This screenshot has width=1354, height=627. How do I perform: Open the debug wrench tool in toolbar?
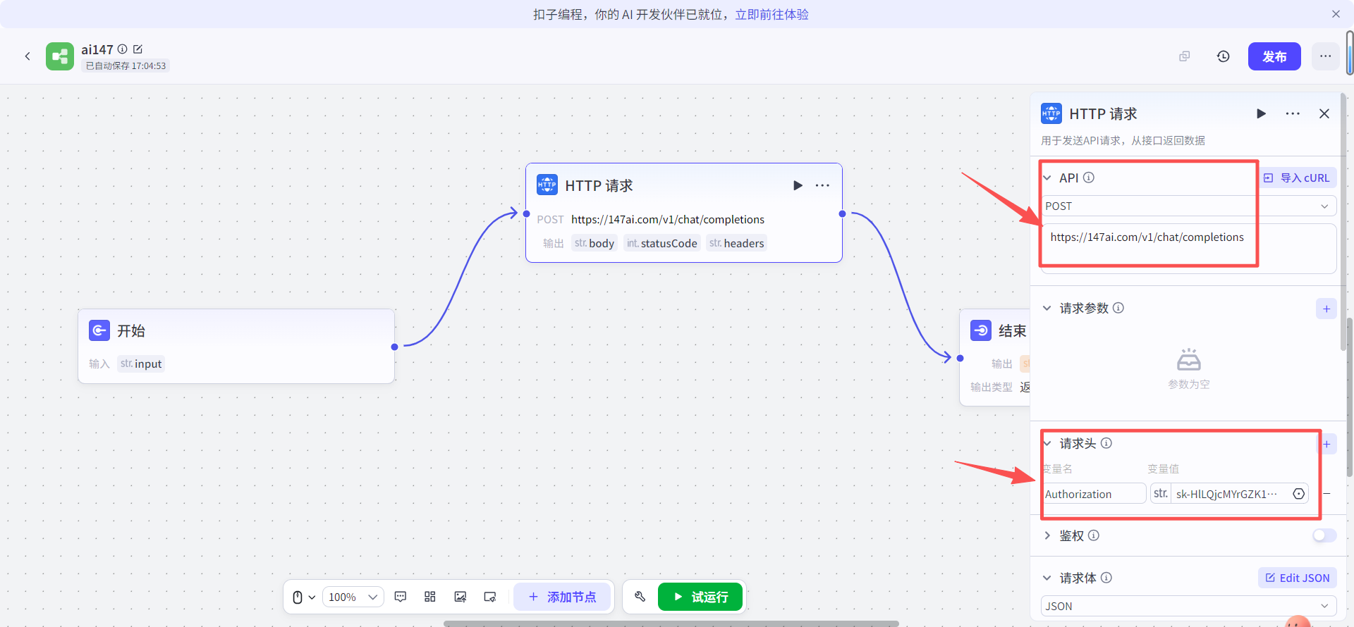tap(640, 597)
